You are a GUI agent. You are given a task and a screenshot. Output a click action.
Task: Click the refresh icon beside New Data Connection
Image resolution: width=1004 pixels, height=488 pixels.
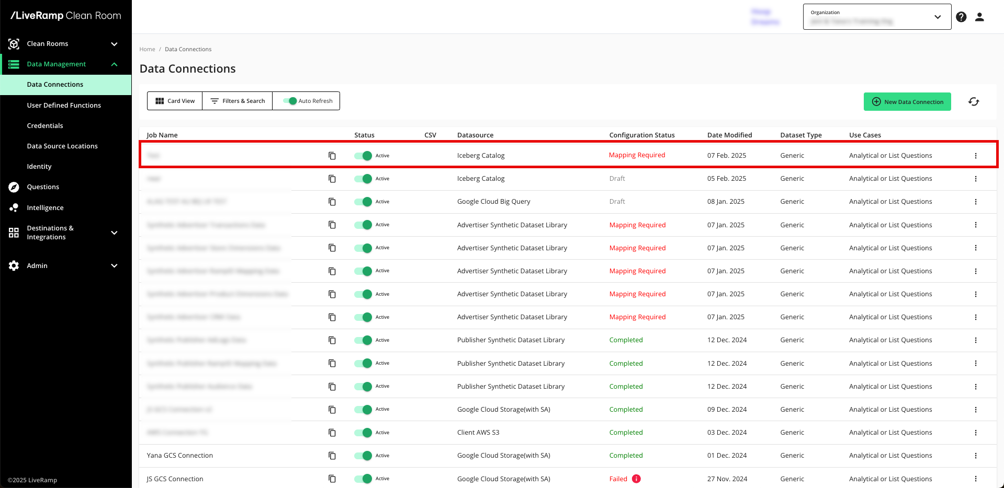point(973,102)
